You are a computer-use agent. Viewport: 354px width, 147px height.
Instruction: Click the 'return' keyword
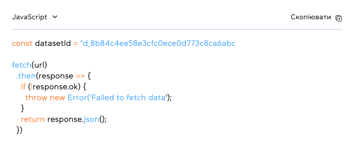33,119
